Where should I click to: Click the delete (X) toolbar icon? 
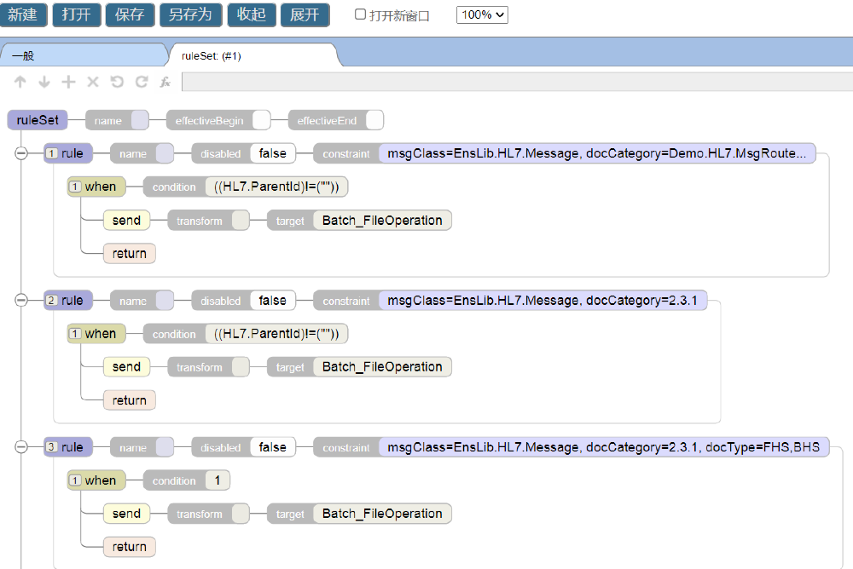[x=93, y=82]
